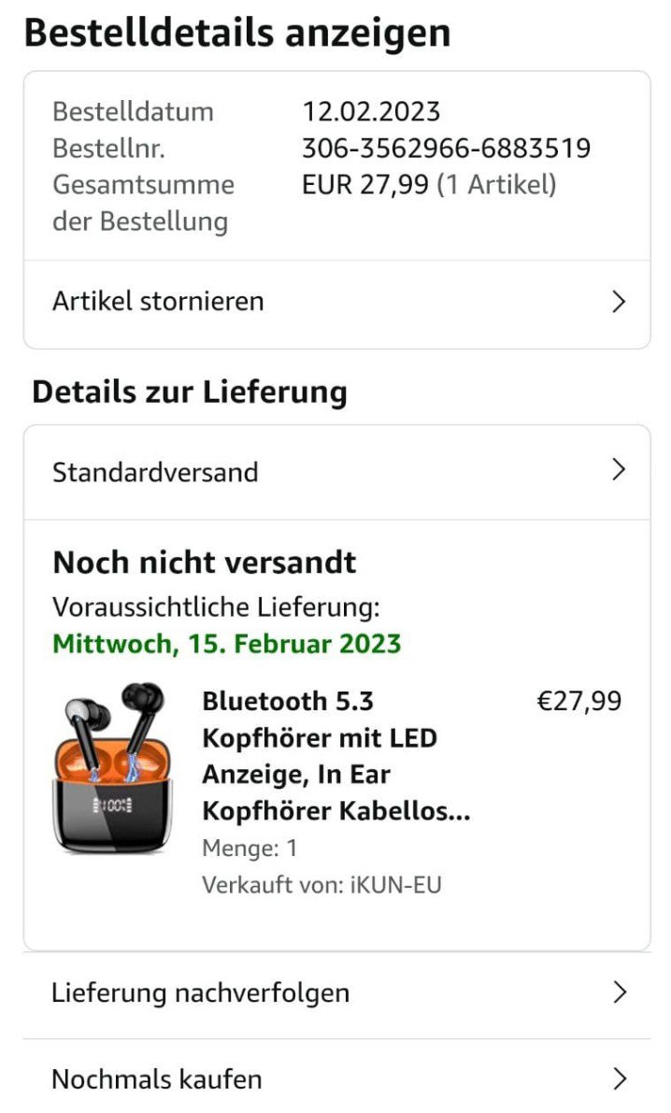Click the seller name iKUN-EU
This screenshot has width=671, height=1113.
(395, 885)
